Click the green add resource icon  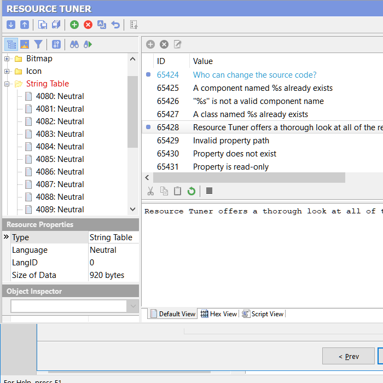coord(74,25)
